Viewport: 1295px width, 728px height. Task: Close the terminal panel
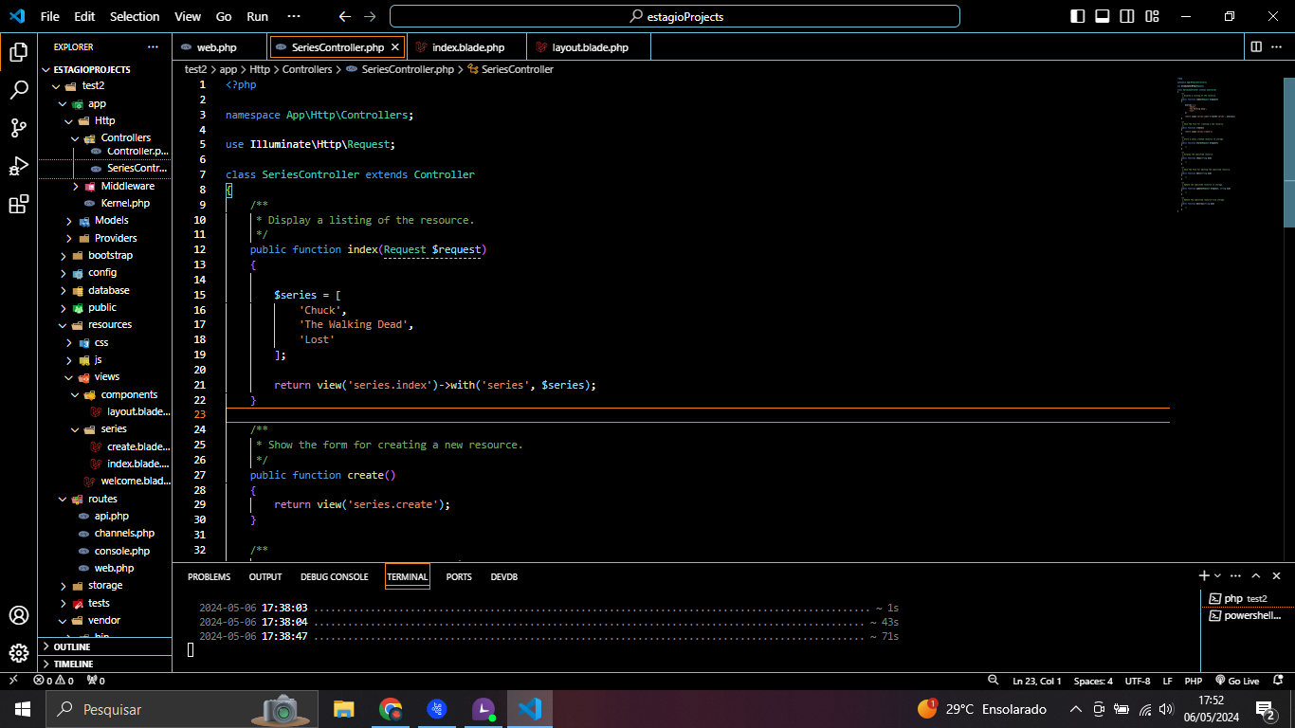click(1277, 575)
